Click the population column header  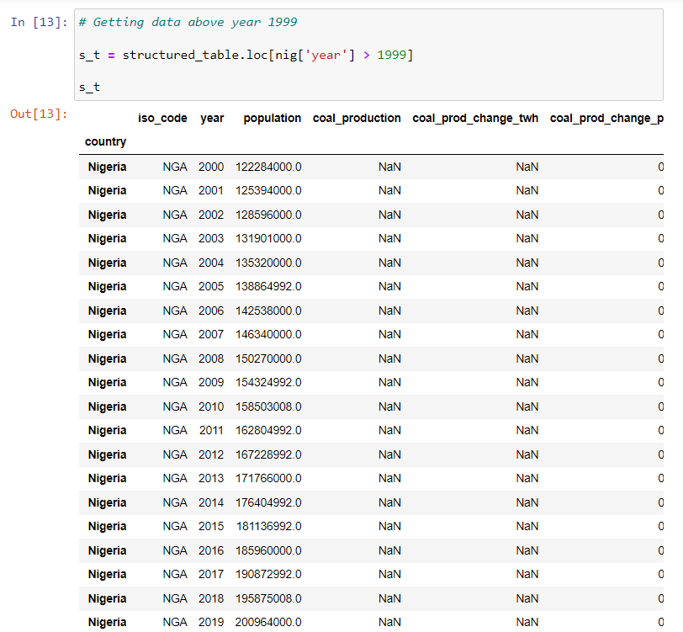click(273, 118)
